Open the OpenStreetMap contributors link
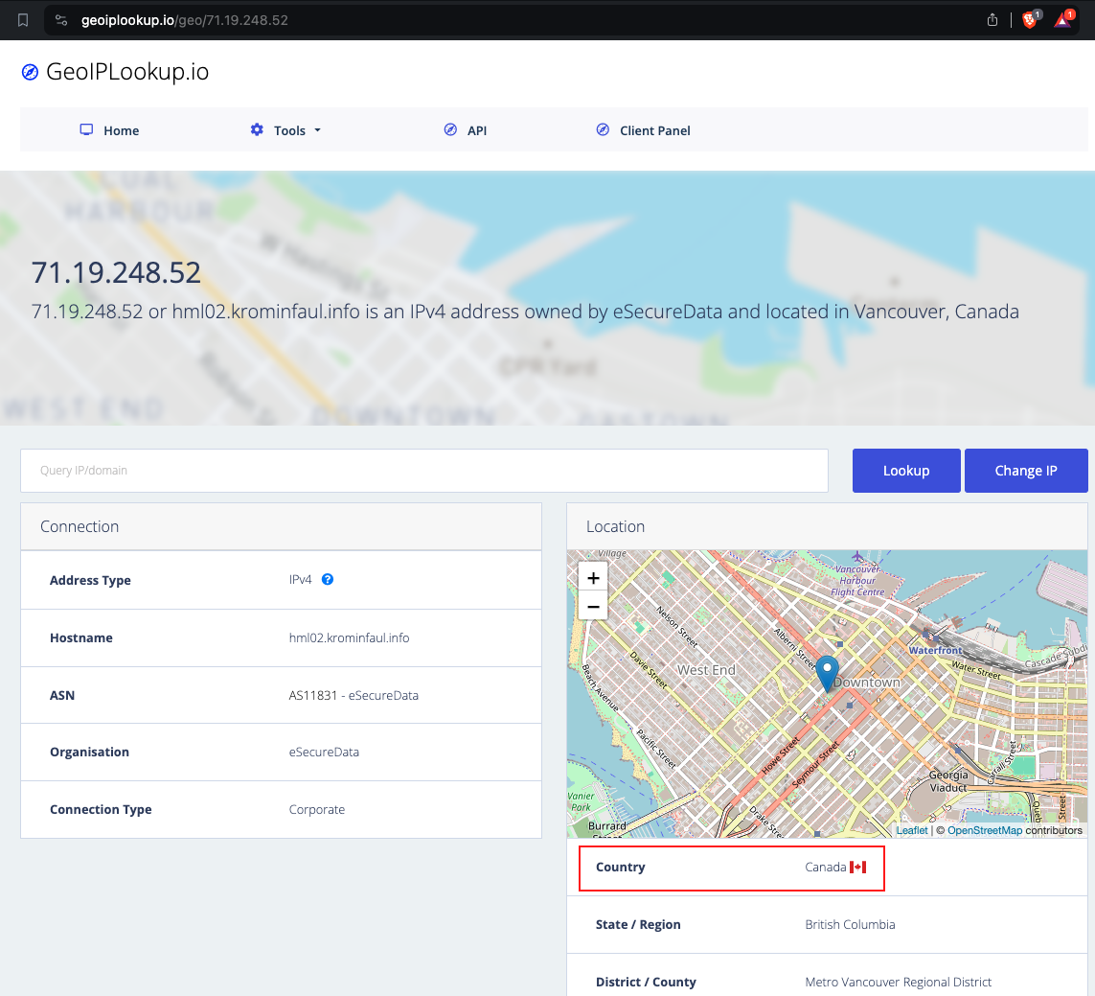This screenshot has width=1095, height=996. click(x=984, y=830)
